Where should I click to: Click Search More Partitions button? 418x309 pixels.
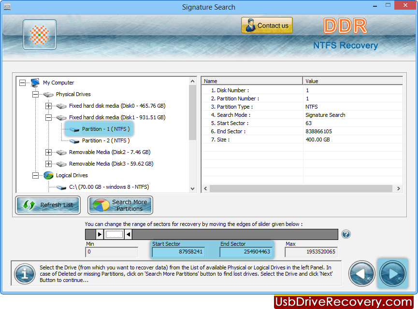point(120,205)
